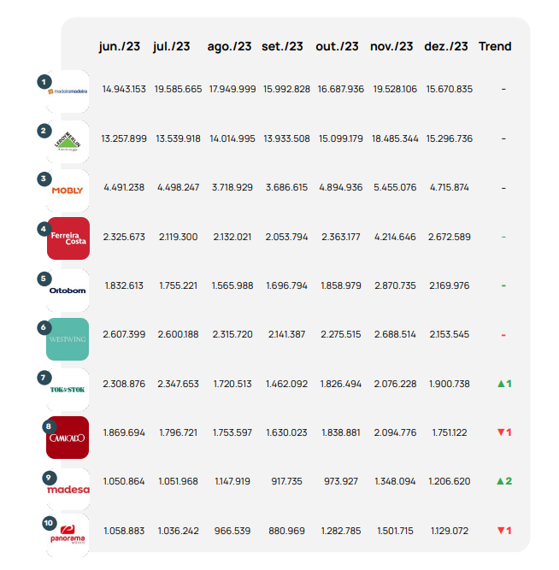The image size is (559, 570).
Task: Select the Ortobom logo
Action: click(x=68, y=290)
